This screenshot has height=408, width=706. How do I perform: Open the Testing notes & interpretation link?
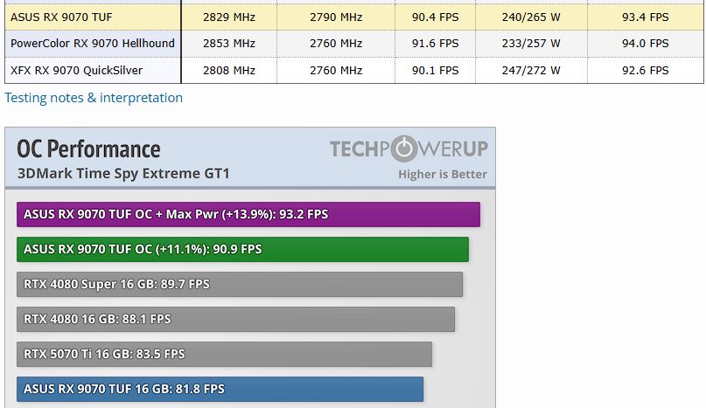tap(94, 98)
